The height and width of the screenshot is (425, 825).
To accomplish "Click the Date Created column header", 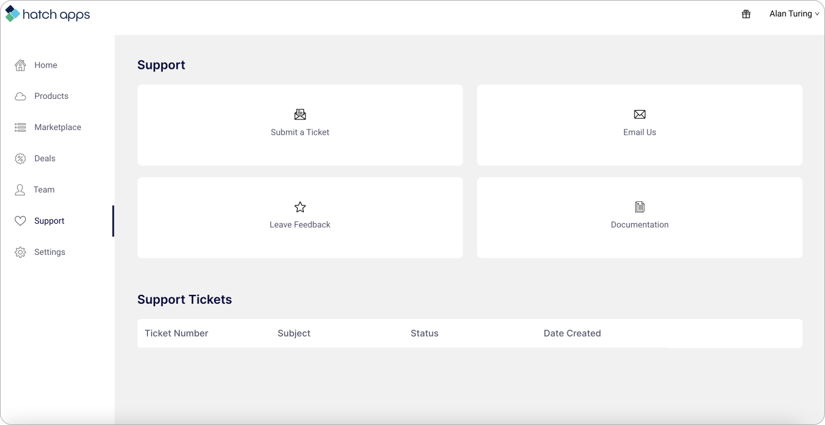I will pyautogui.click(x=572, y=333).
